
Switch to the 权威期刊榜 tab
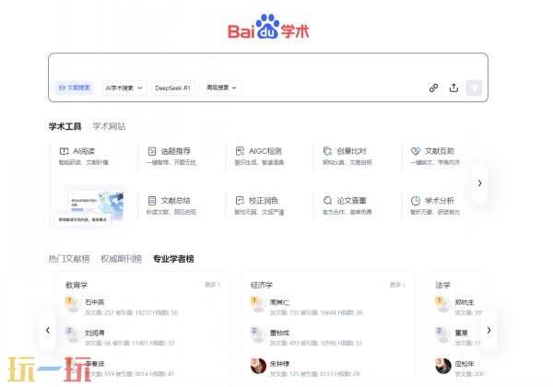121,259
